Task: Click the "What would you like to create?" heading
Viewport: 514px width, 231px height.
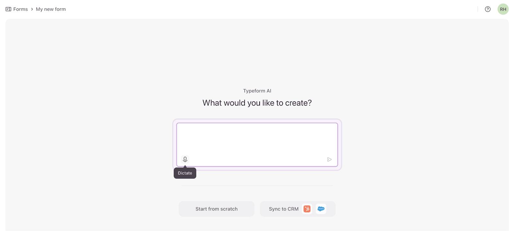Action: tap(257, 103)
